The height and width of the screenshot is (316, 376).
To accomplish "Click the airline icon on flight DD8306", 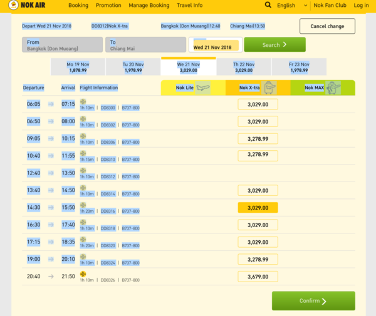I will [83, 136].
